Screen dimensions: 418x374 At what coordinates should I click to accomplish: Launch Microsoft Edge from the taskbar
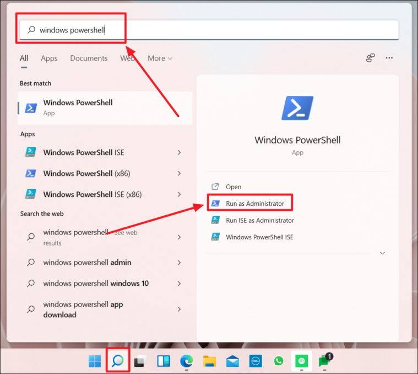tap(187, 361)
